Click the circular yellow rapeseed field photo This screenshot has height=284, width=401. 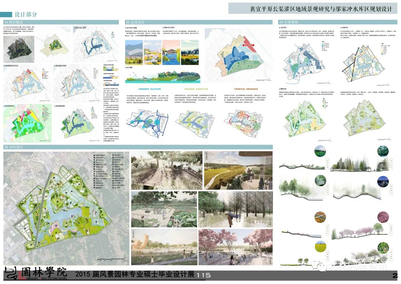320,246
